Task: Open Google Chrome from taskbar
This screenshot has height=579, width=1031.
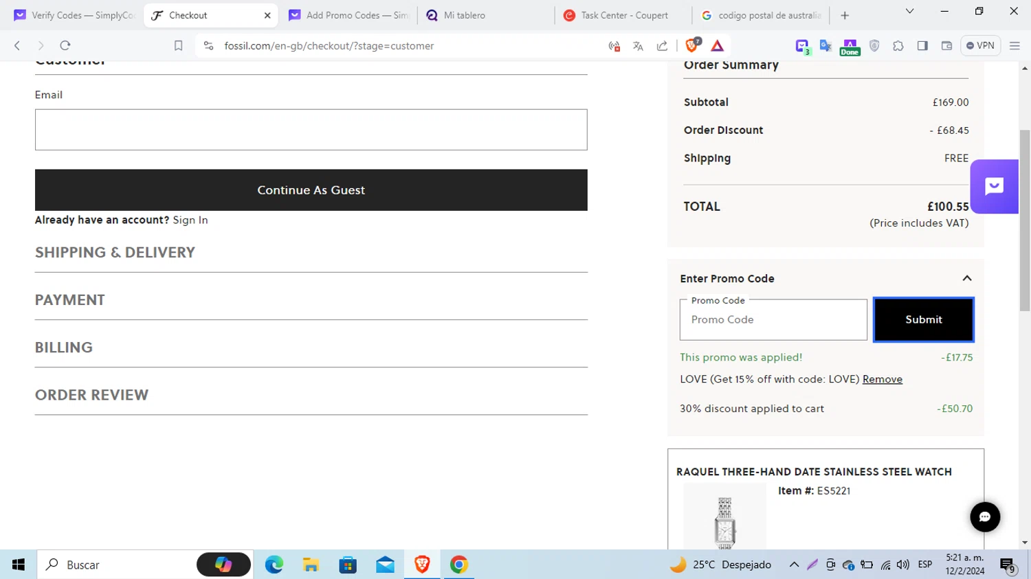Action: (459, 565)
